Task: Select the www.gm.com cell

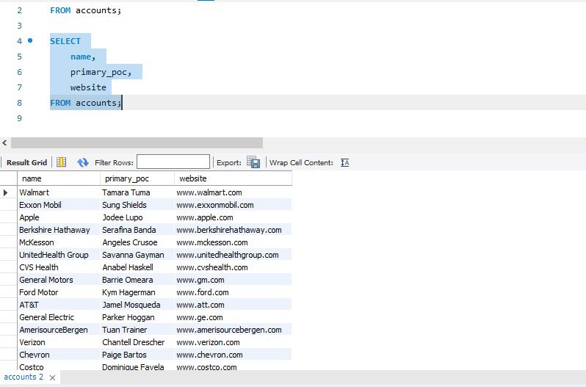Action: 233,280
